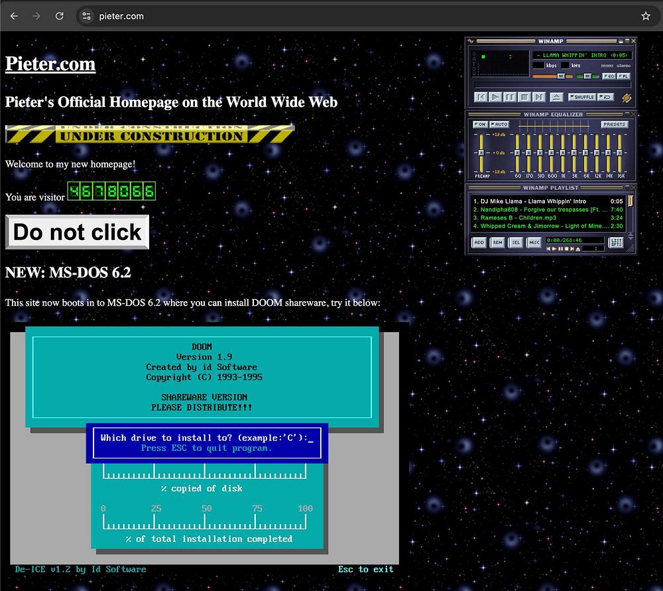663x591 pixels.
Task: Toggle the EQ window button
Action: click(x=609, y=76)
